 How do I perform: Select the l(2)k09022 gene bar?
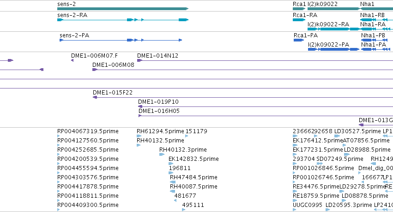[x=334, y=9]
